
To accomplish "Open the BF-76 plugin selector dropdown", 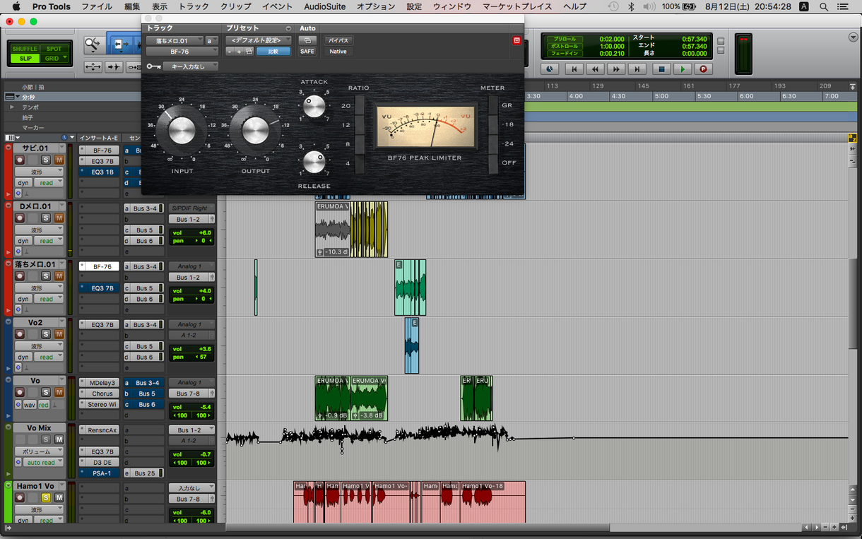I will tap(182, 52).
